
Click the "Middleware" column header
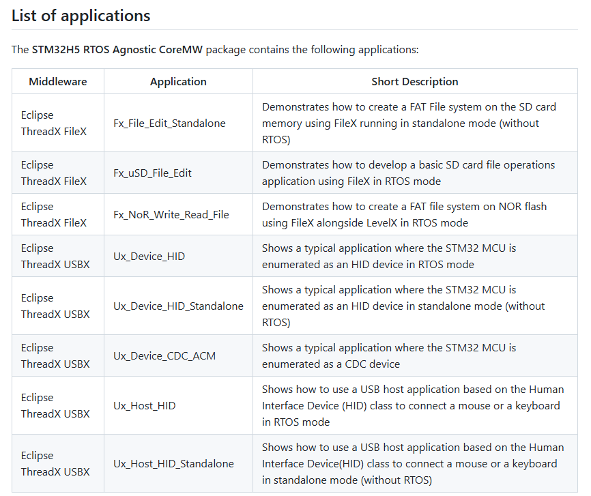pyautogui.click(x=58, y=81)
